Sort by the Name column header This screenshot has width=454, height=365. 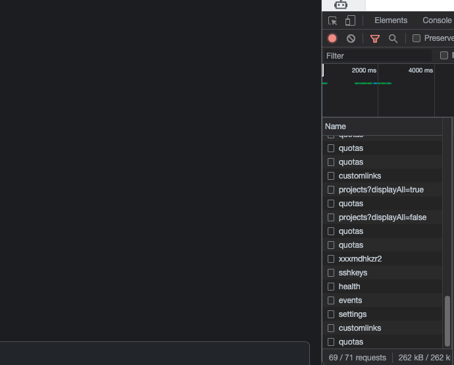(x=382, y=126)
